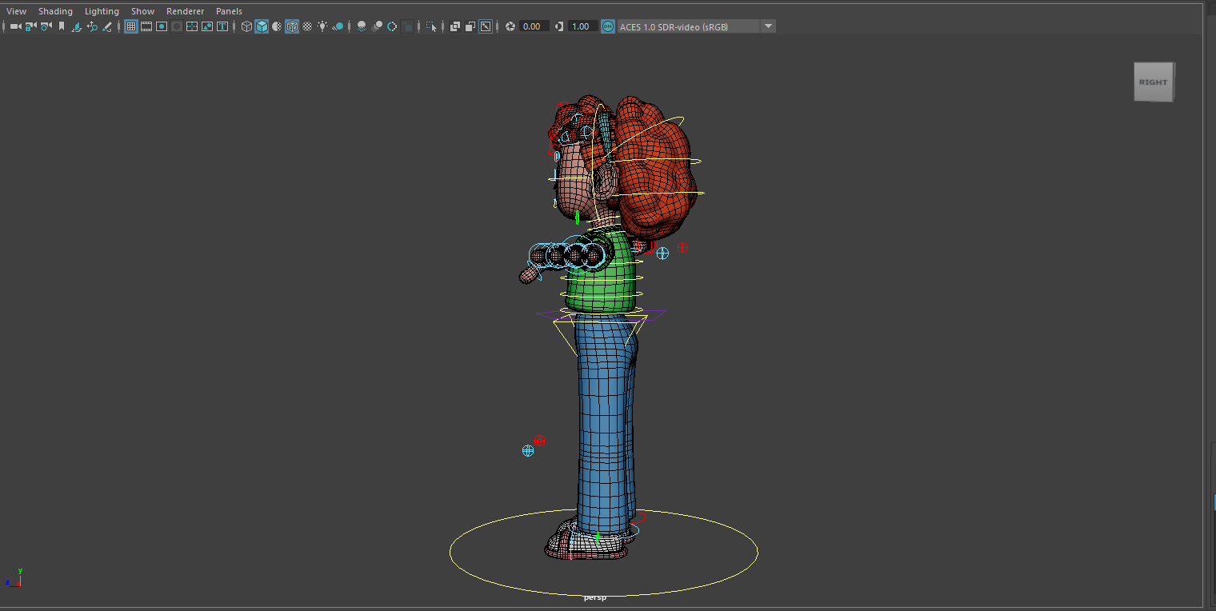Open the ACES view transform dropdown
Image resolution: width=1216 pixels, height=611 pixels.
pyautogui.click(x=767, y=26)
